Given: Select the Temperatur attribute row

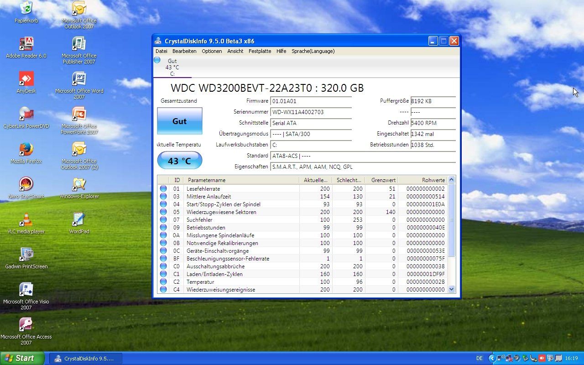Looking at the screenshot, I should pyautogui.click(x=302, y=282).
